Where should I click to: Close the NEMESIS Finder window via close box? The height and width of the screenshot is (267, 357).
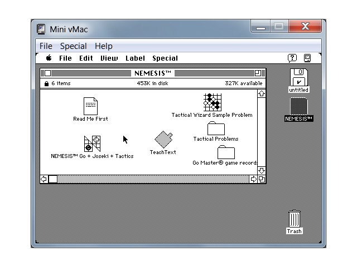pyautogui.click(x=47, y=73)
